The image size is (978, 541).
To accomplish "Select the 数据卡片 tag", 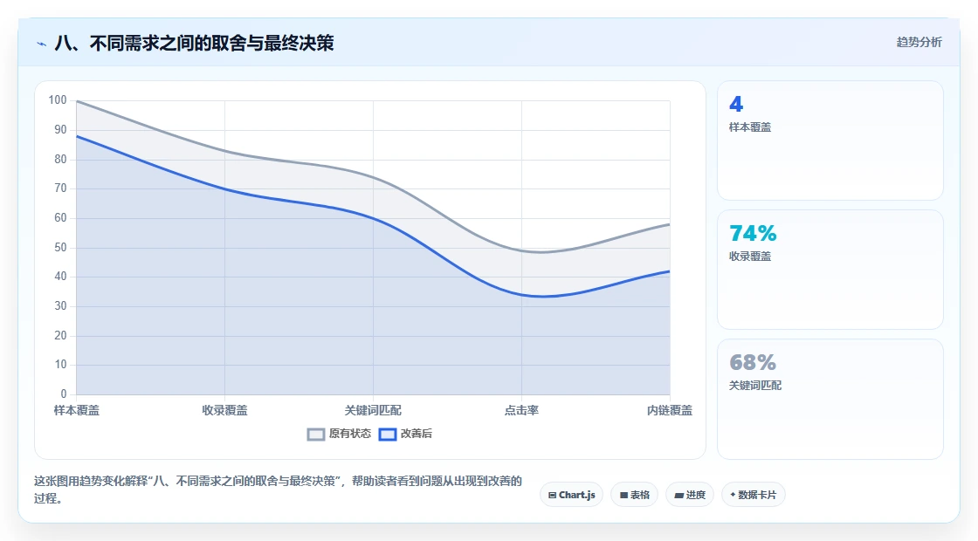I will tap(753, 495).
